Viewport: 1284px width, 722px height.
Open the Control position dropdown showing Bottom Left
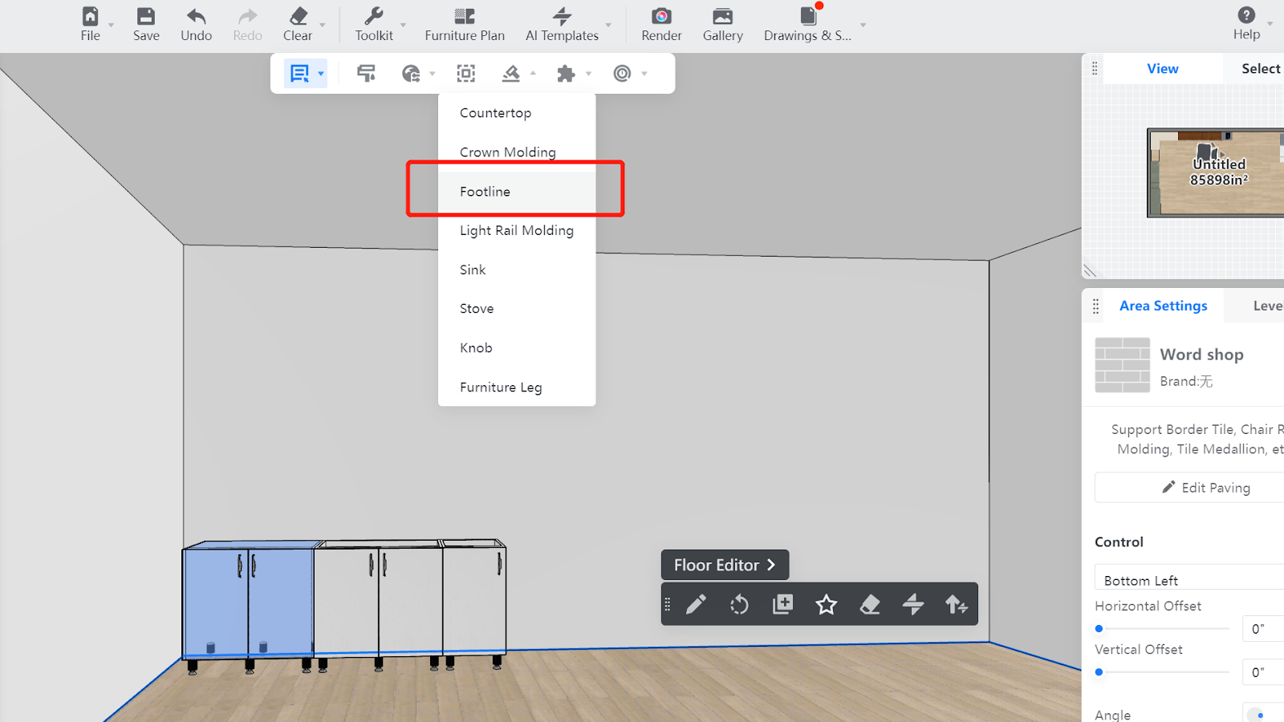pyautogui.click(x=1188, y=580)
